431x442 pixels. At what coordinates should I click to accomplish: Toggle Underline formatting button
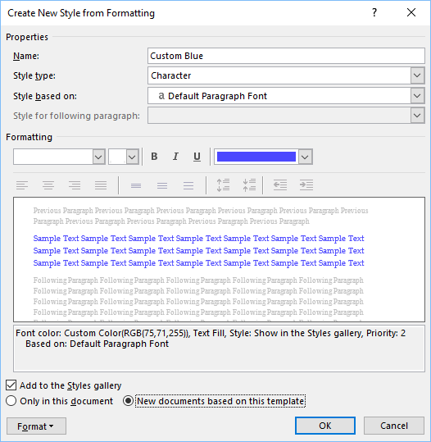click(x=197, y=157)
